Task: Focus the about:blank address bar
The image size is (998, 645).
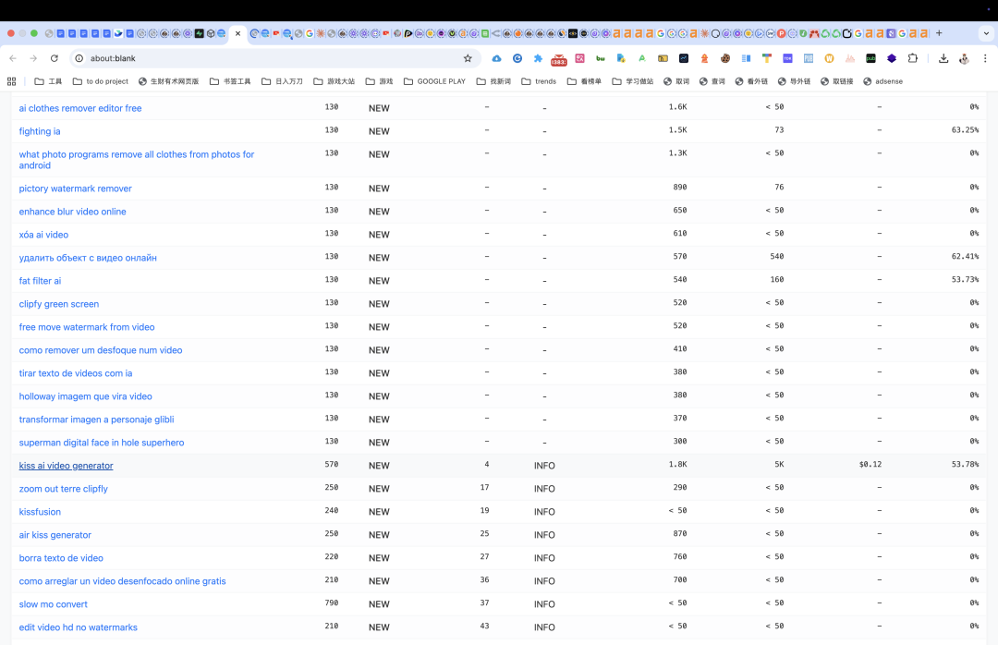Action: tap(274, 58)
